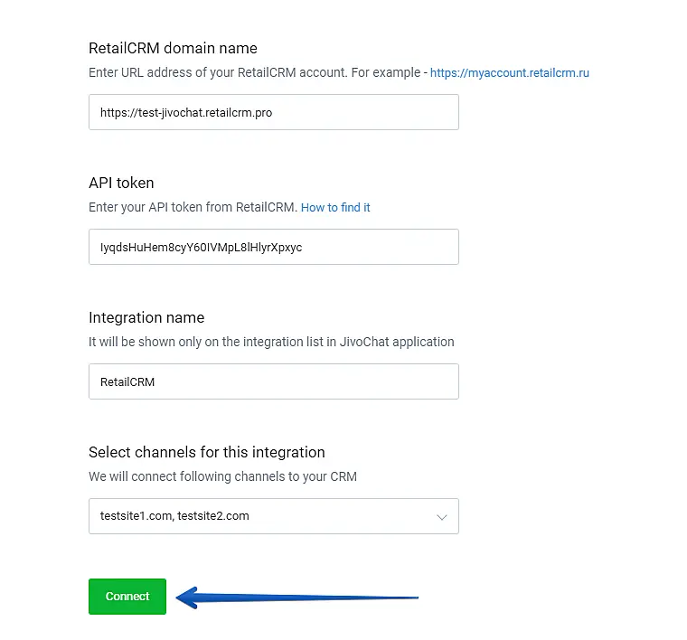Click "We will connect following channels" description
This screenshot has height=640, width=687.
tap(222, 476)
